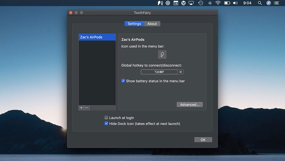Uncheck Hide Dock icon option
285x161 pixels.
point(106,124)
